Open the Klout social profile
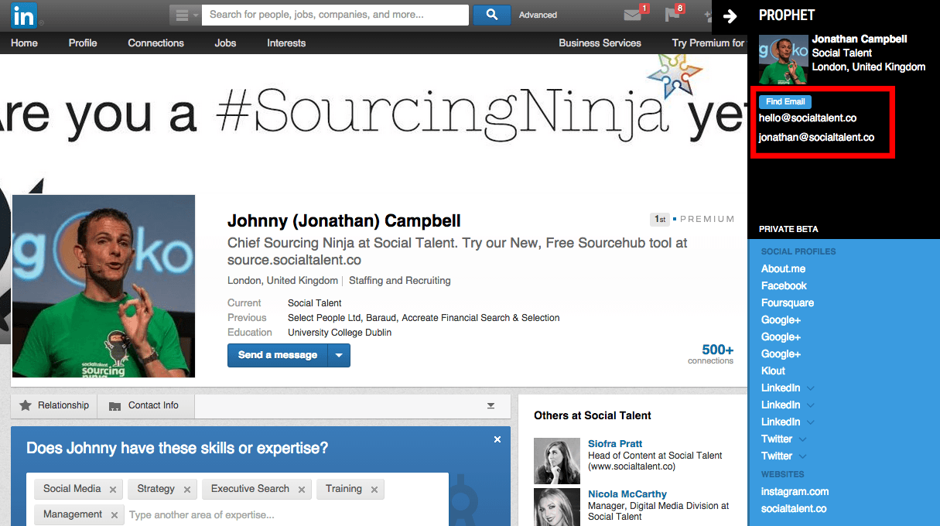The image size is (940, 526). tap(773, 371)
